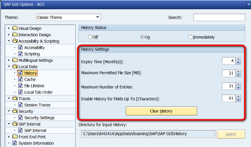Select the Session Traces entry label

coord(37,105)
